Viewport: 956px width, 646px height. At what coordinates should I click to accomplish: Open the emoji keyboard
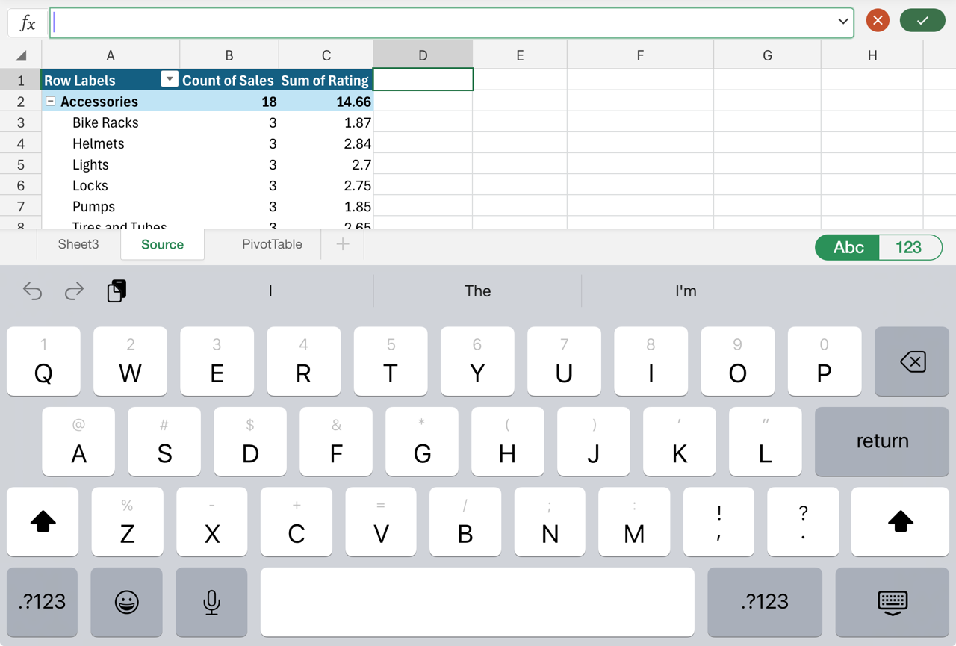[126, 602]
